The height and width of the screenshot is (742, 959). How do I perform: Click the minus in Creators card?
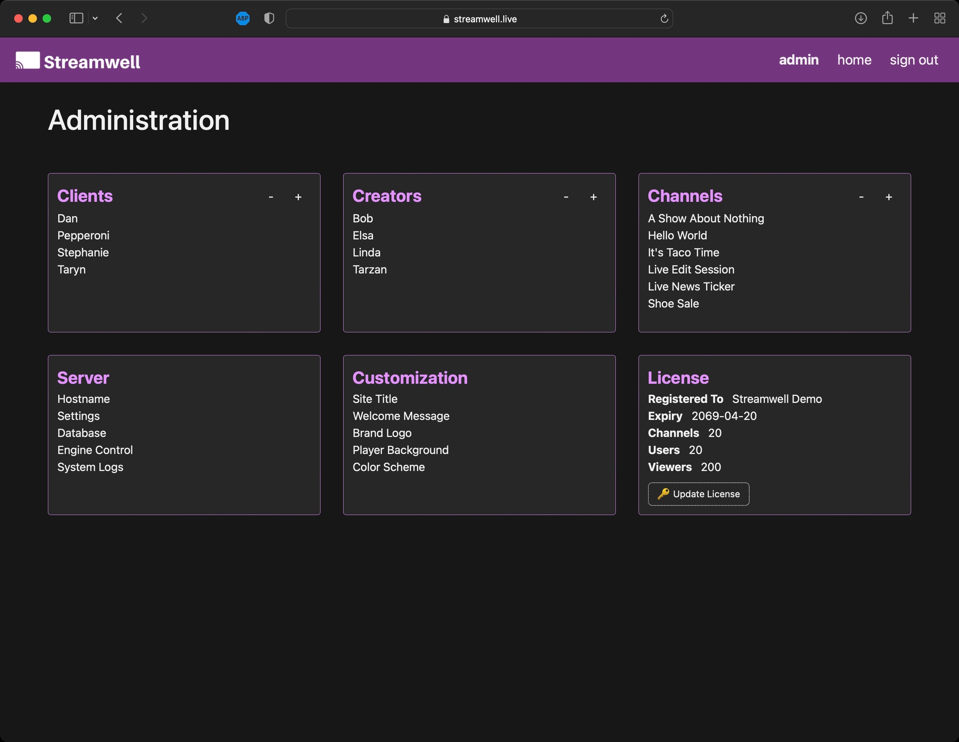tap(566, 197)
